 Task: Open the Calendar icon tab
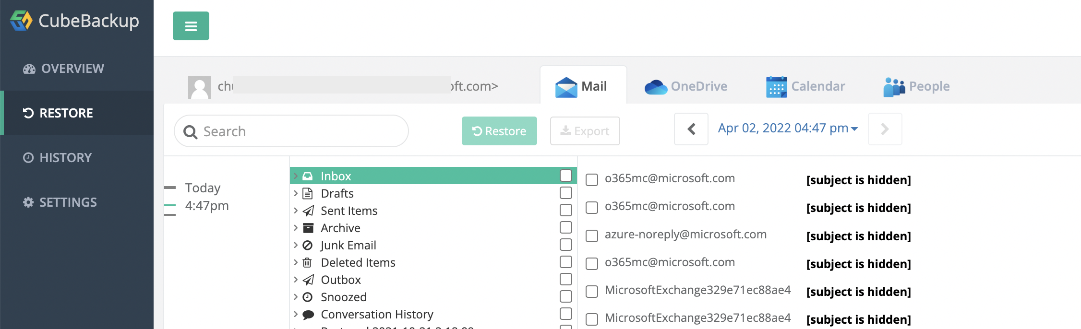776,87
